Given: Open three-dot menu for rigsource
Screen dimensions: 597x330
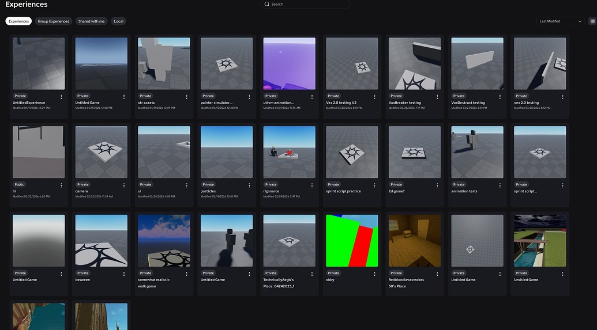Looking at the screenshot, I should click(312, 185).
